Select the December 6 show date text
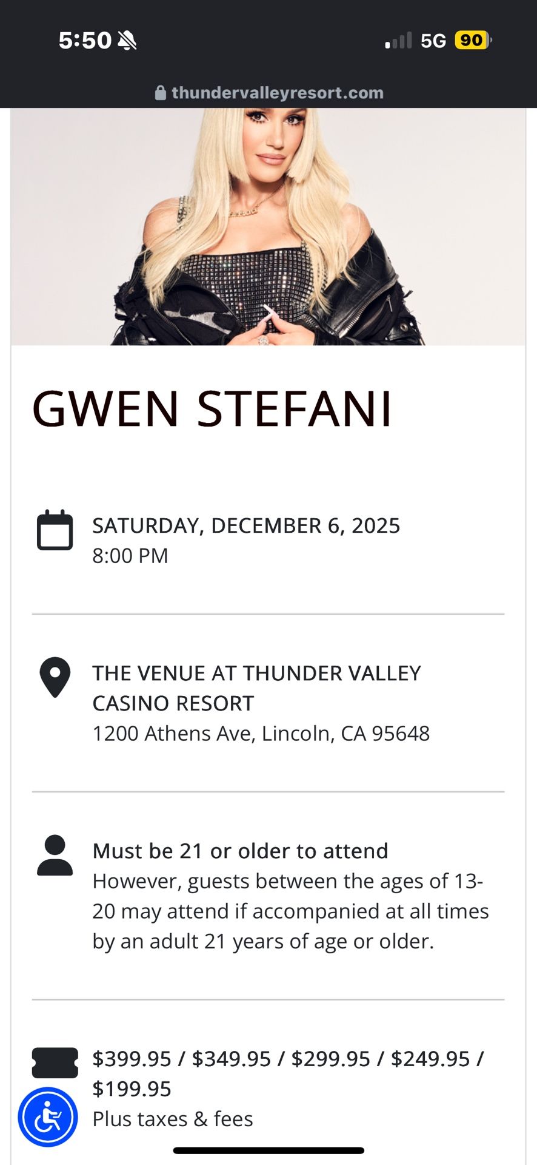The image size is (537, 1165). click(x=246, y=525)
